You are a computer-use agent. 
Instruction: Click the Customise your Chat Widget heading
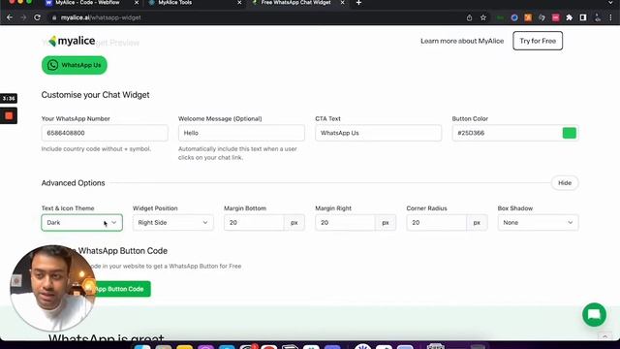click(95, 95)
